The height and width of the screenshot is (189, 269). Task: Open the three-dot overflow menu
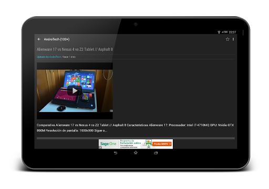[233, 39]
